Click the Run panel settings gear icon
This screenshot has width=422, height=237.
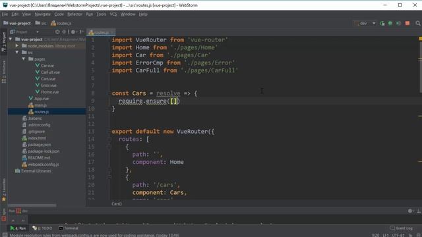click(x=410, y=211)
